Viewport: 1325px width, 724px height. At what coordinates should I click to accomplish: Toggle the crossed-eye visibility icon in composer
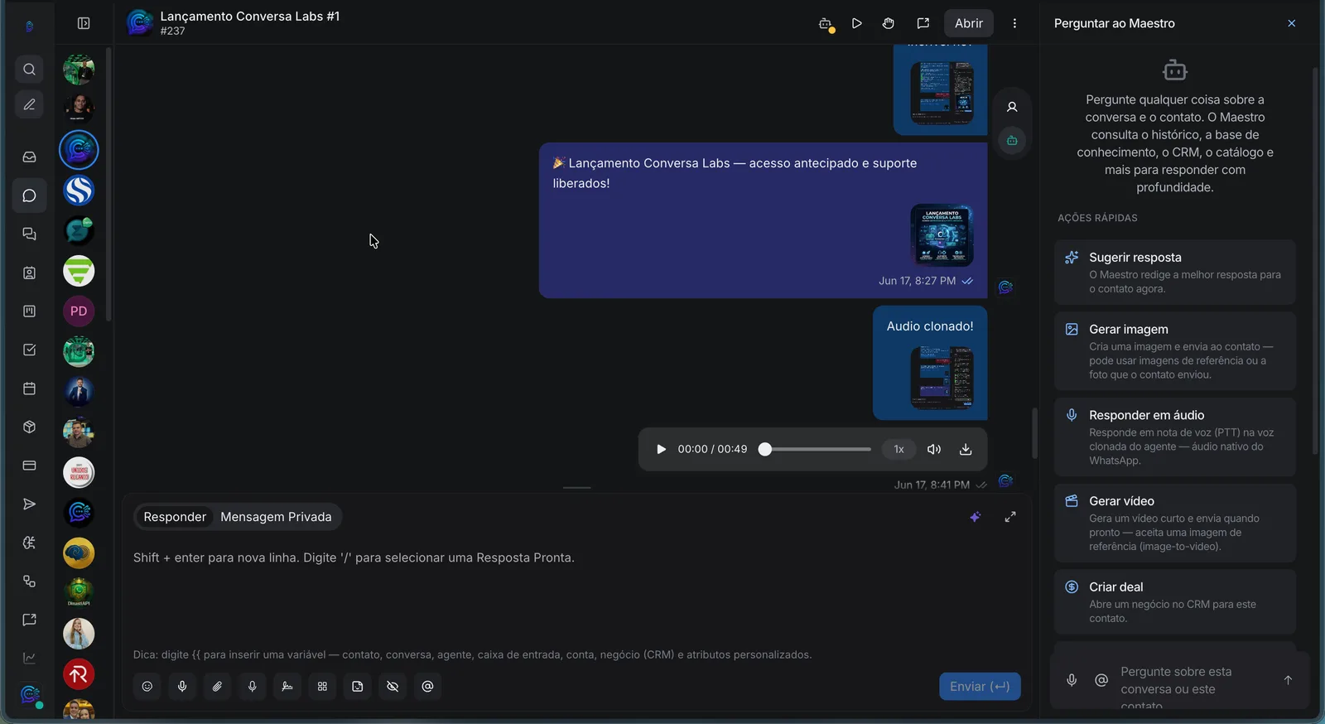(x=393, y=686)
